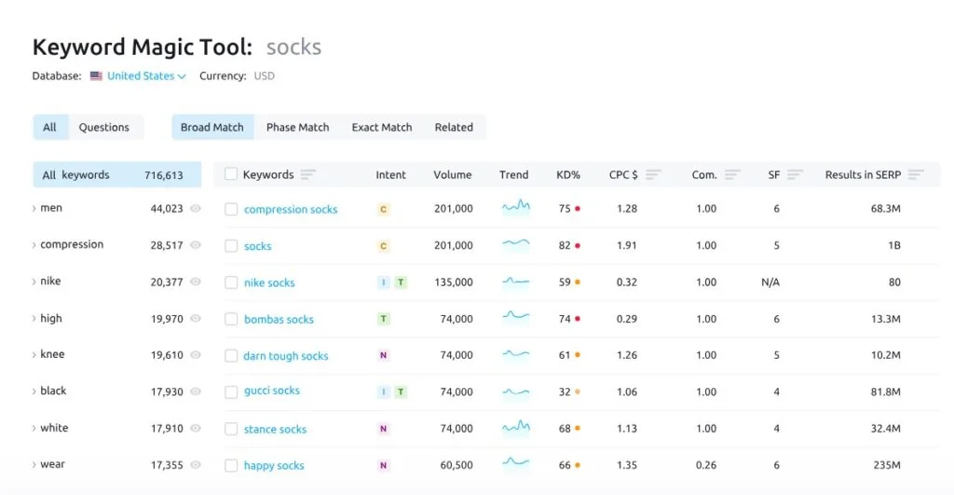954x495 pixels.
Task: Select the Phase Match tab
Action: 297,128
